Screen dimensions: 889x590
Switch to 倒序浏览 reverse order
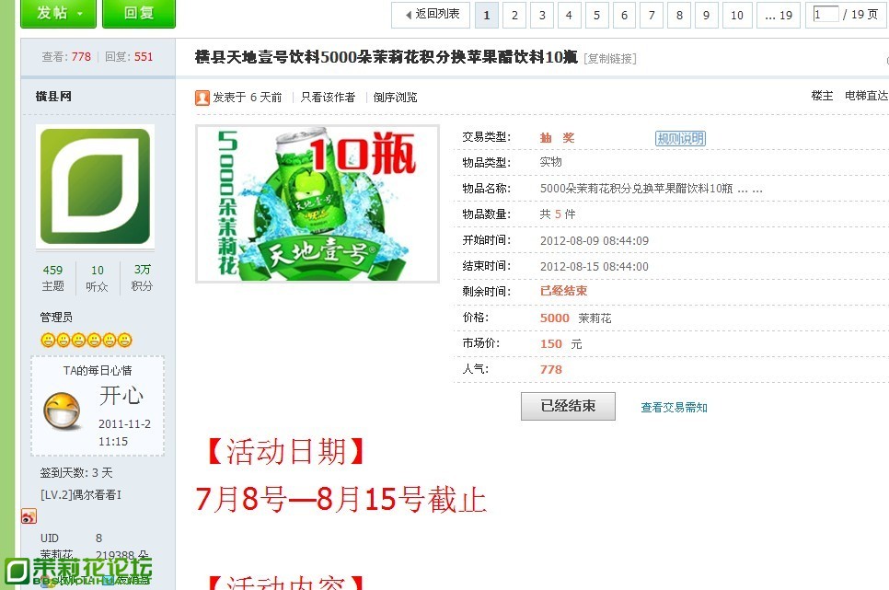(395, 98)
